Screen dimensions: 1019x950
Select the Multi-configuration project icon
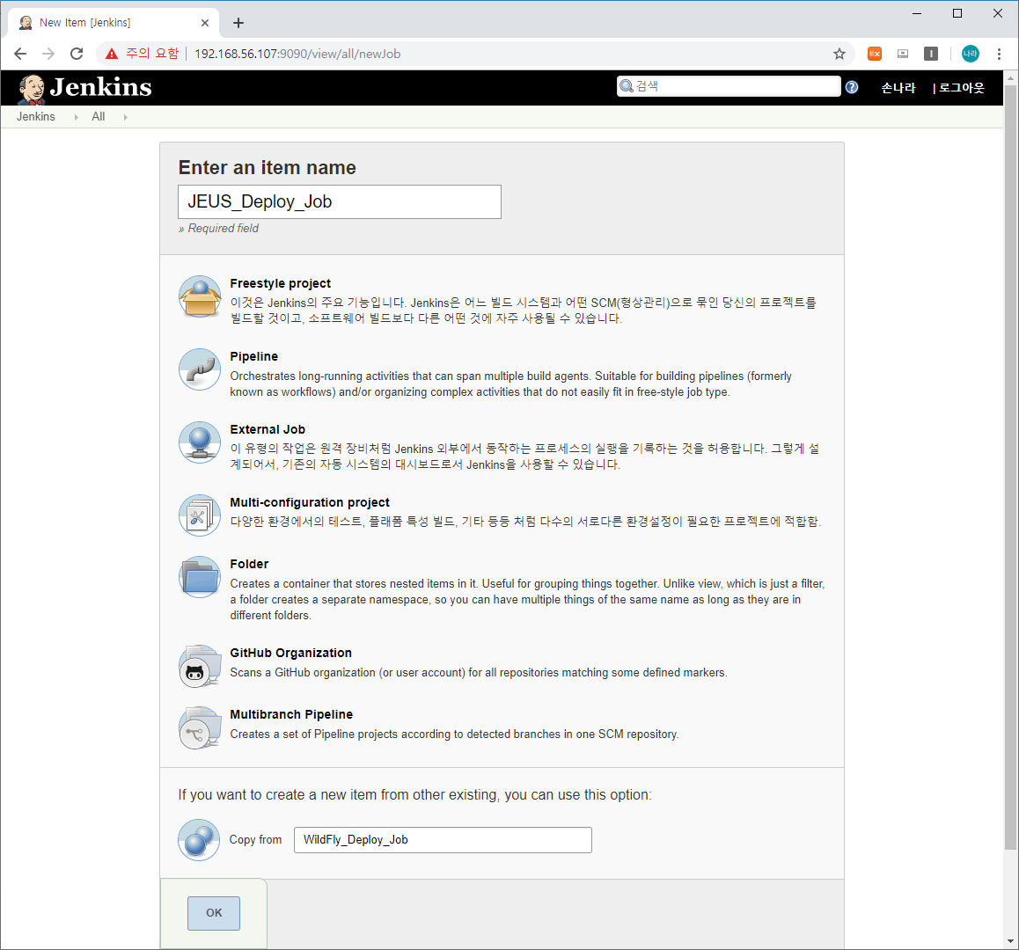(x=200, y=515)
